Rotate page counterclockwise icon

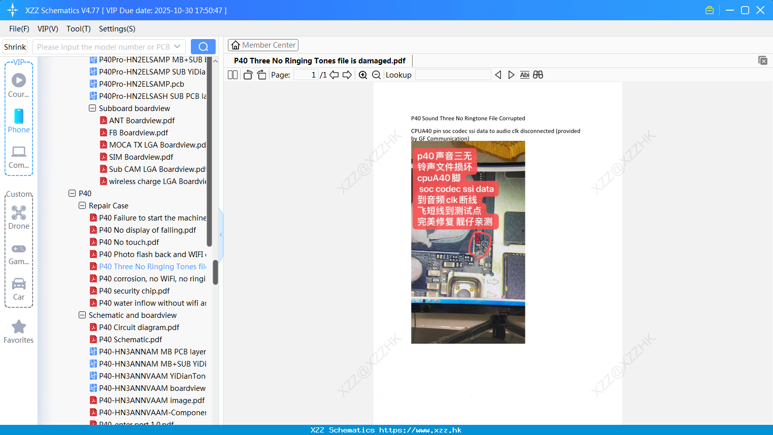248,75
